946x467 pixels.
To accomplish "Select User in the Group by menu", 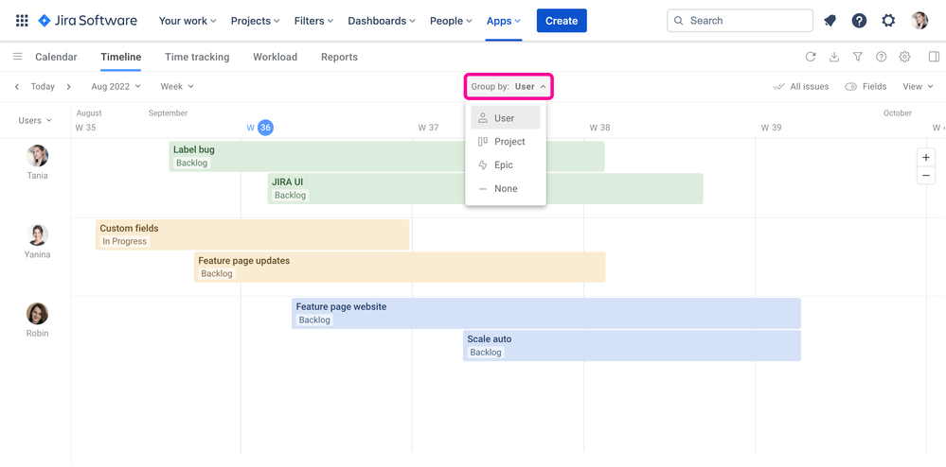I will click(506, 118).
